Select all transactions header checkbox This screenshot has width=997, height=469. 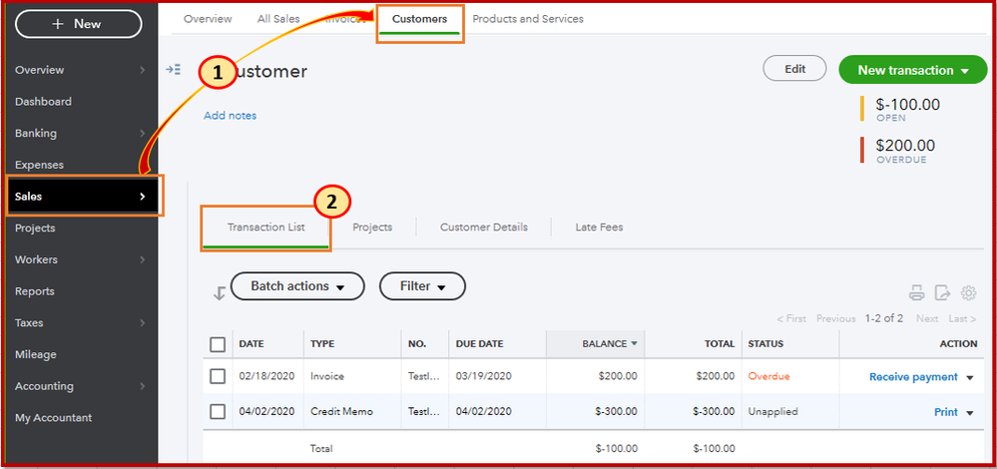coord(218,344)
